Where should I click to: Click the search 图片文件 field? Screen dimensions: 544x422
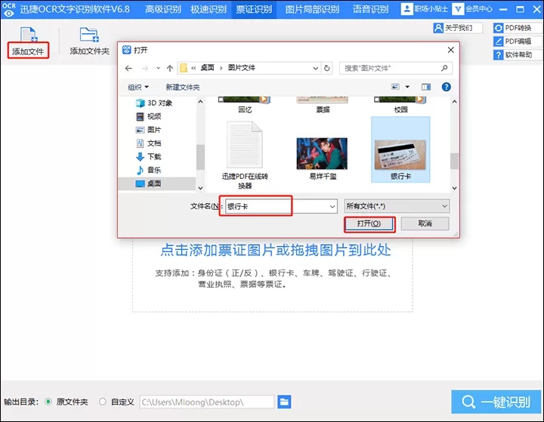[395, 68]
